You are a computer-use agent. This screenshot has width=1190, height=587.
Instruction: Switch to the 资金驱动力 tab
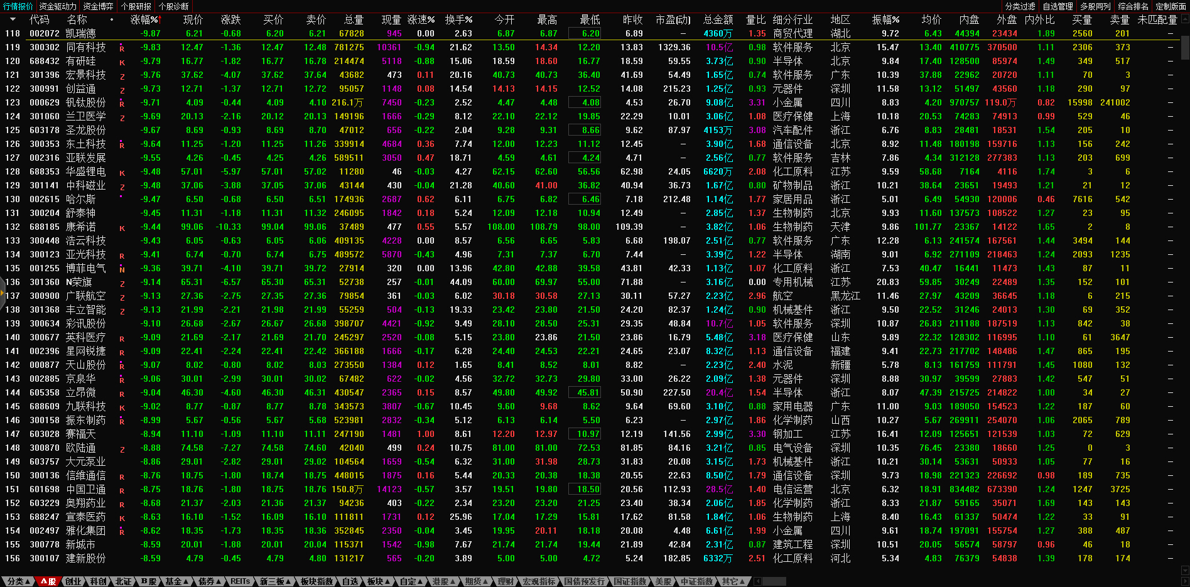pos(58,6)
